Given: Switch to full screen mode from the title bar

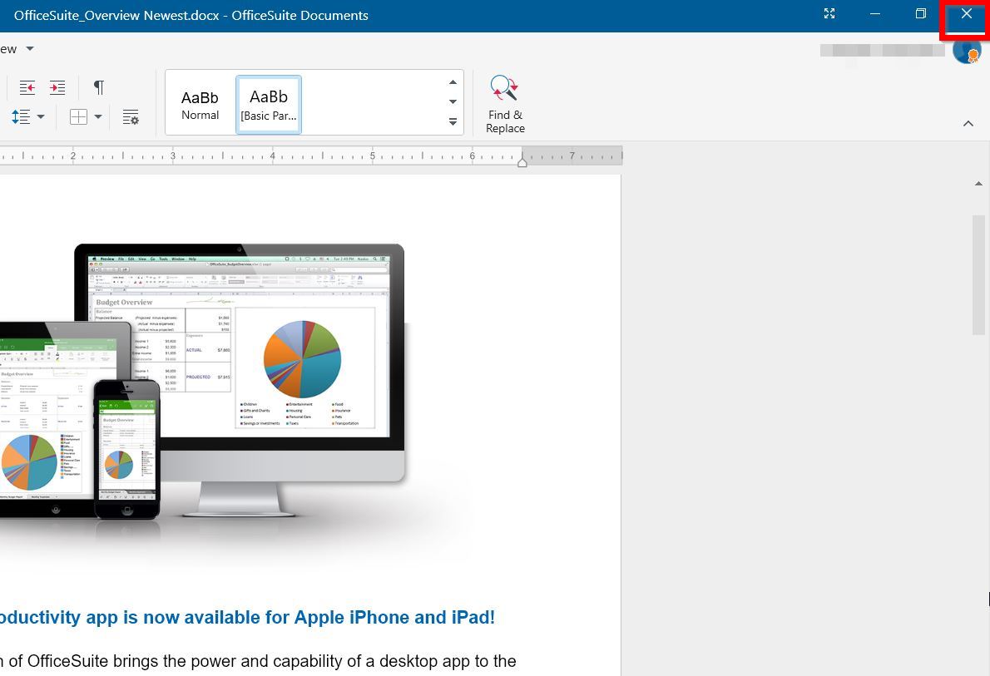Looking at the screenshot, I should click(829, 14).
